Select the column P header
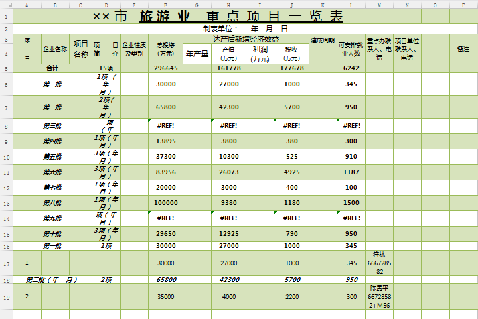The image size is (478, 319). 463,5
